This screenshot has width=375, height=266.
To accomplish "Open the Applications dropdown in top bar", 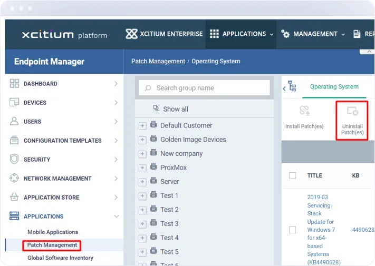I will click(242, 34).
